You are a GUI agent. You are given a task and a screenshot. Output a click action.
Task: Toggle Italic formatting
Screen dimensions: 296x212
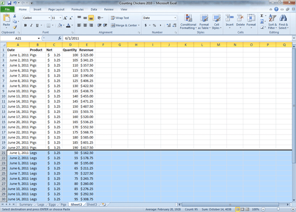31,25
